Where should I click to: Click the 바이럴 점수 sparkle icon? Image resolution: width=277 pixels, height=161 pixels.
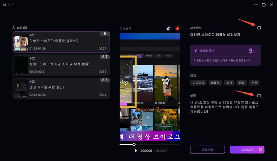[x=196, y=51]
